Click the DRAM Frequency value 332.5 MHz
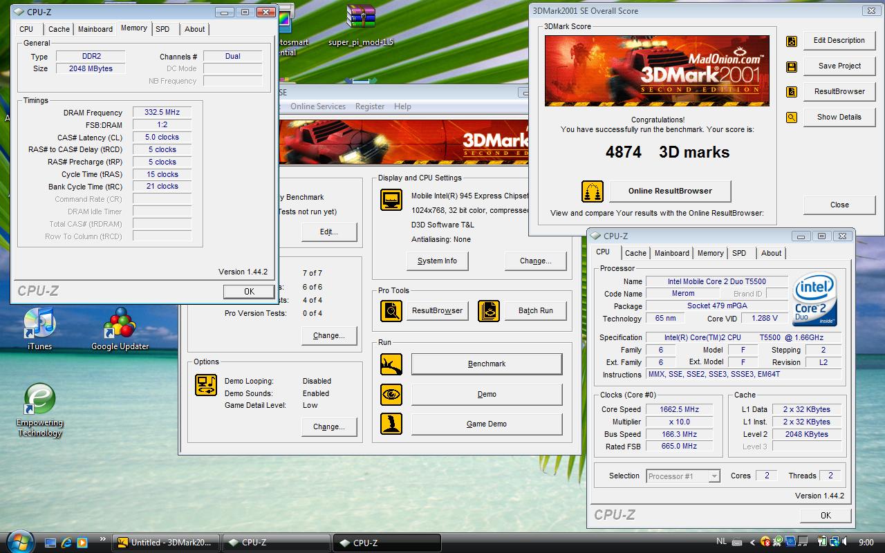 [162, 113]
